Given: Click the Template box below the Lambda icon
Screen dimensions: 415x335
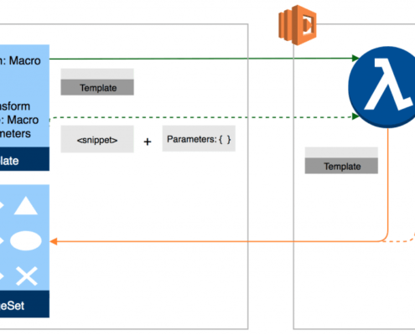Looking at the screenshot, I should pyautogui.click(x=341, y=161).
